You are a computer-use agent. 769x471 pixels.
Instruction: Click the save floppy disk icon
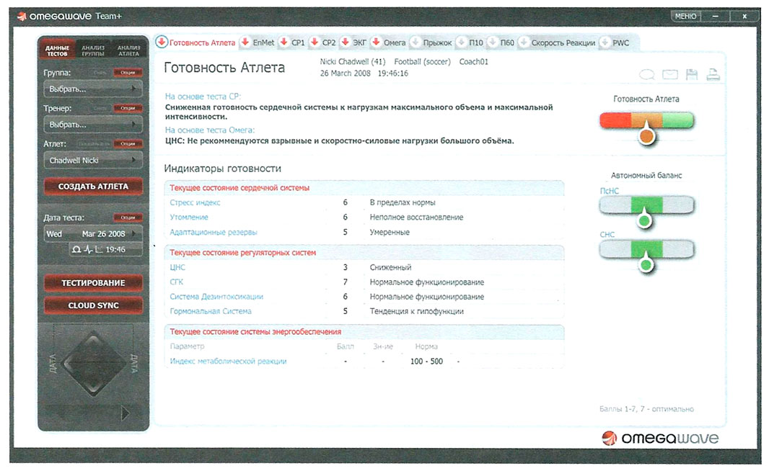[692, 73]
